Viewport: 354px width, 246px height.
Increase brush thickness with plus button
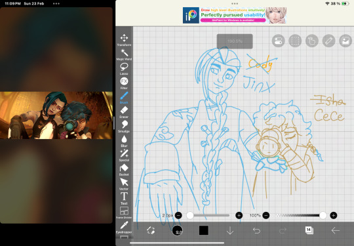(x=239, y=216)
